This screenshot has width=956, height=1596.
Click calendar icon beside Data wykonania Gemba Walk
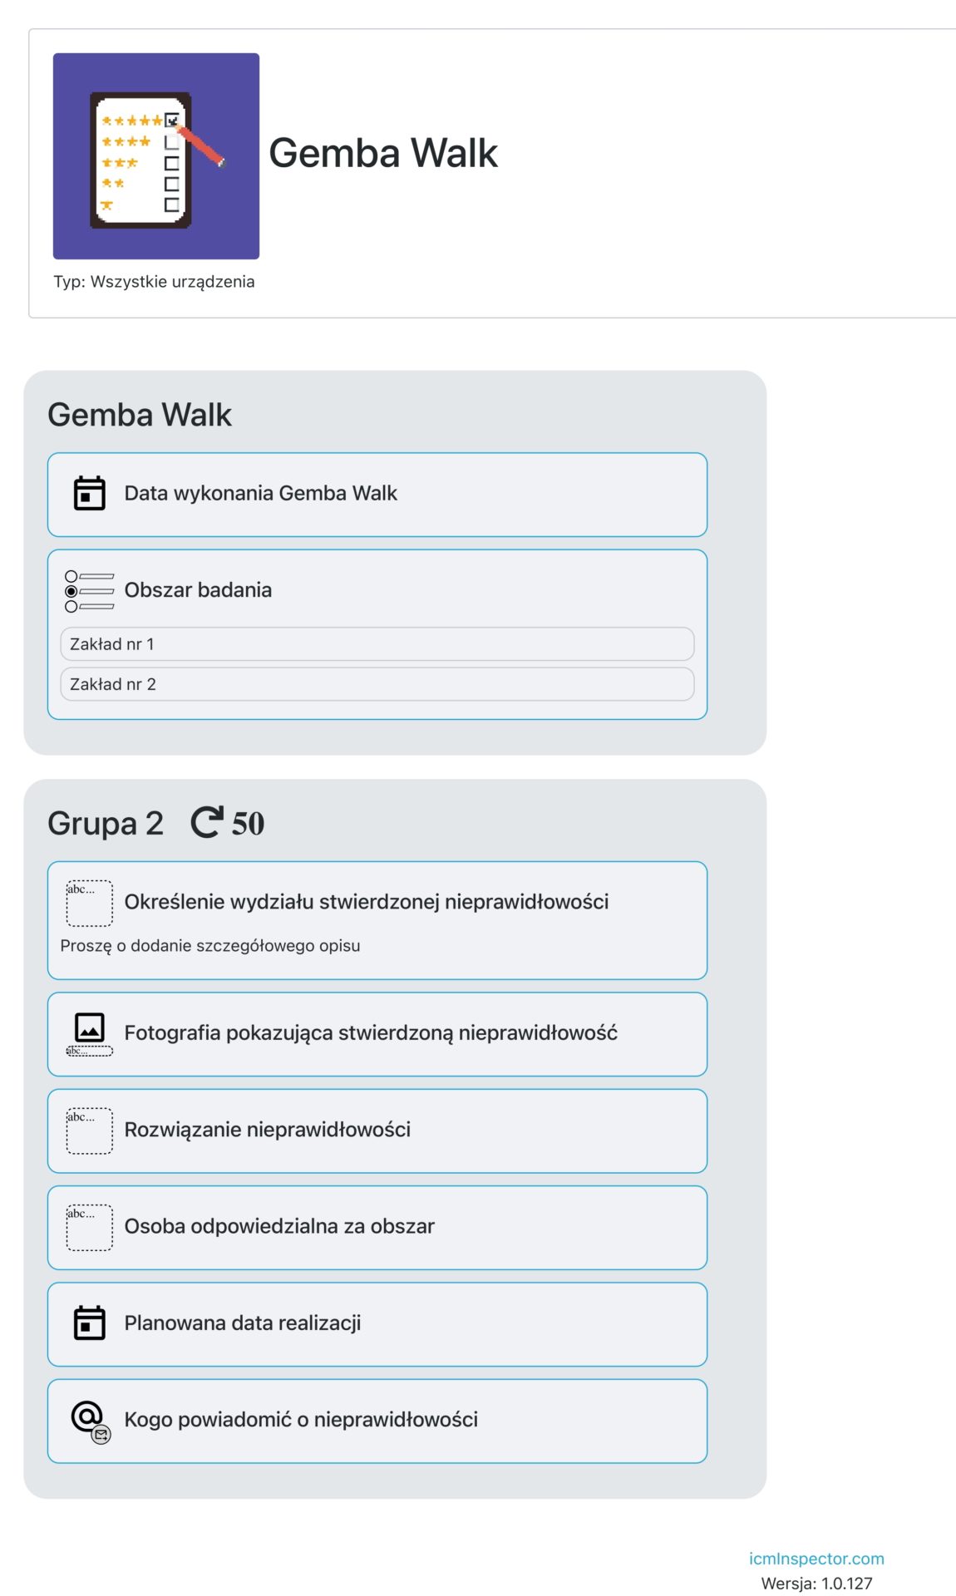coord(90,493)
